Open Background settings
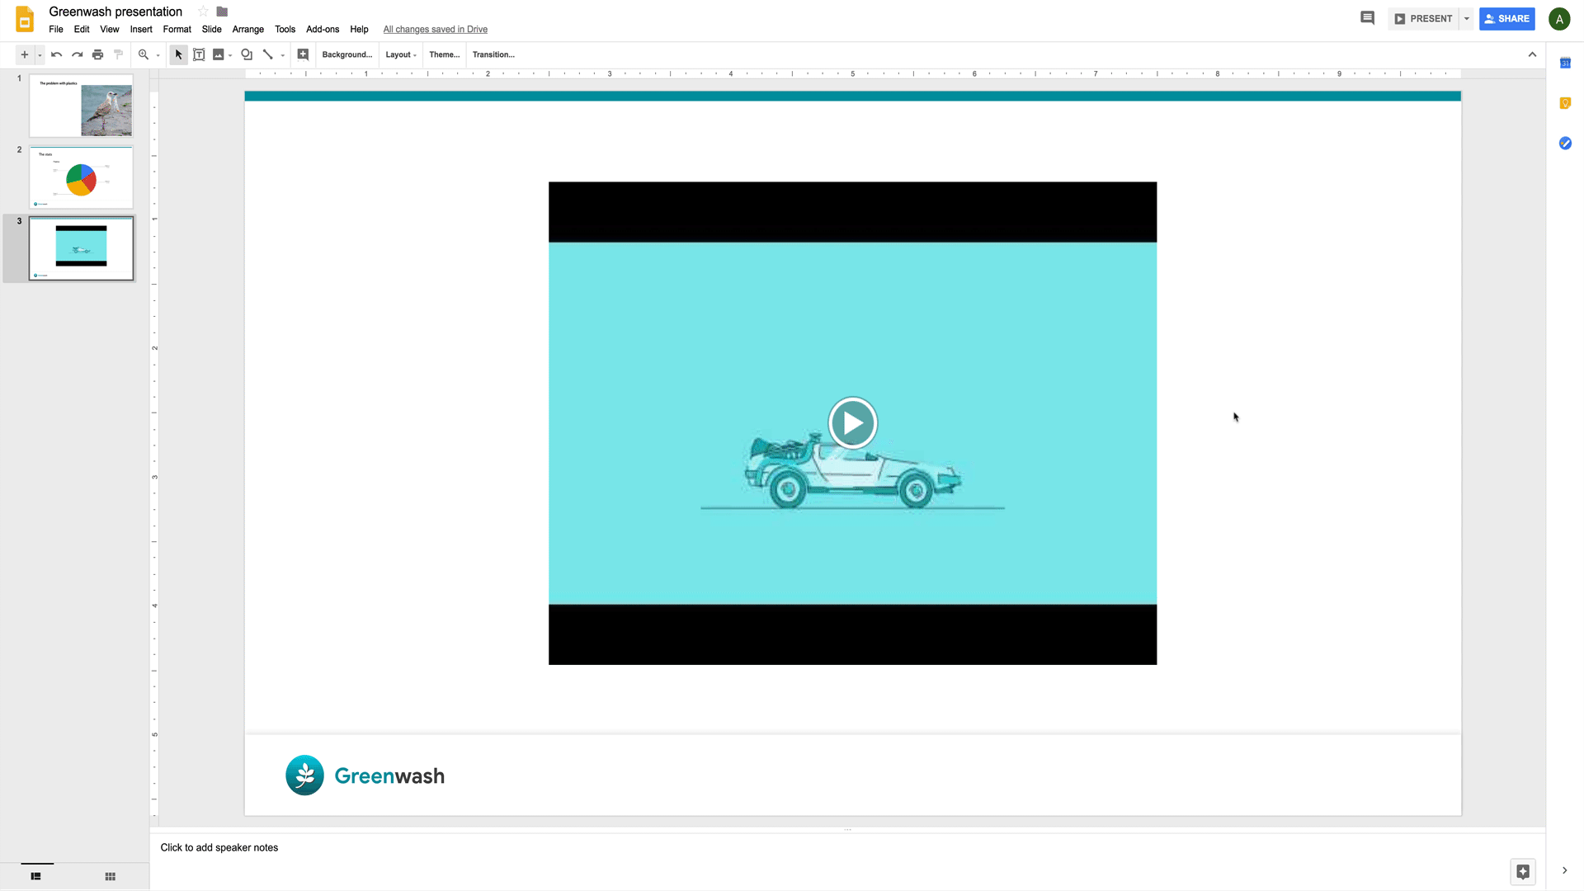This screenshot has height=891, width=1584. tap(346, 54)
